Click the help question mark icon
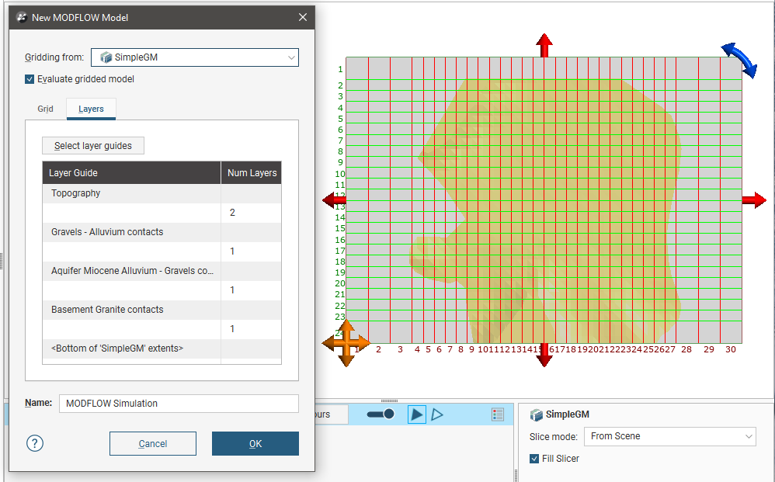 click(35, 443)
